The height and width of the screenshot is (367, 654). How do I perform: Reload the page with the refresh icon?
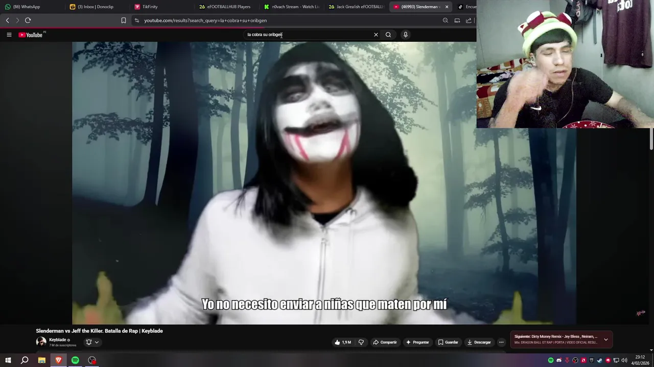click(28, 20)
